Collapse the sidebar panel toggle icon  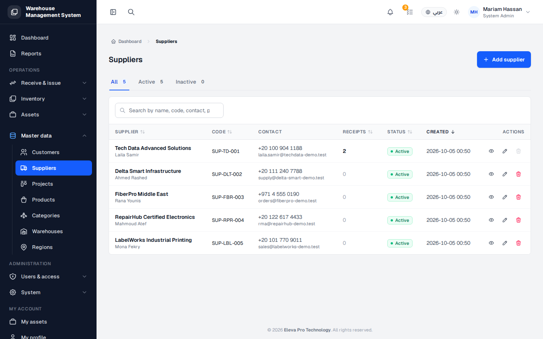(x=113, y=12)
